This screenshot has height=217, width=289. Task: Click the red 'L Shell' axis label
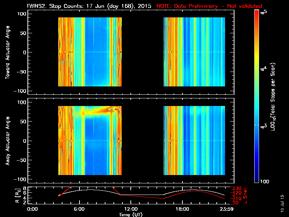click(245, 196)
